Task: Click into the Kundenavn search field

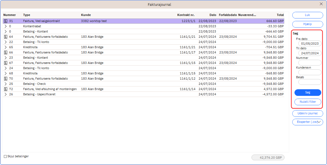Action: coord(310,72)
